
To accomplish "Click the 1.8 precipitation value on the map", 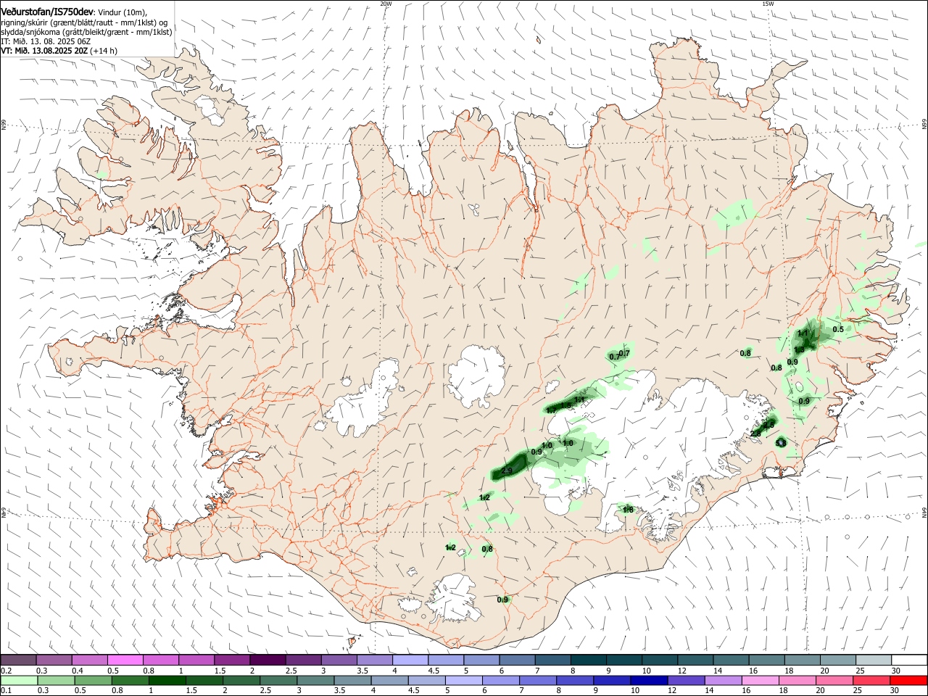I will [628, 510].
